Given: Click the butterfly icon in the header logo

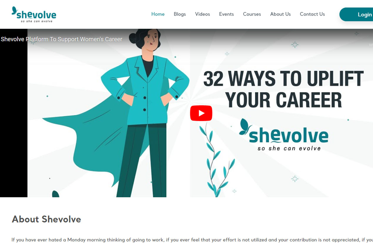Looking at the screenshot, I should click(x=14, y=11).
